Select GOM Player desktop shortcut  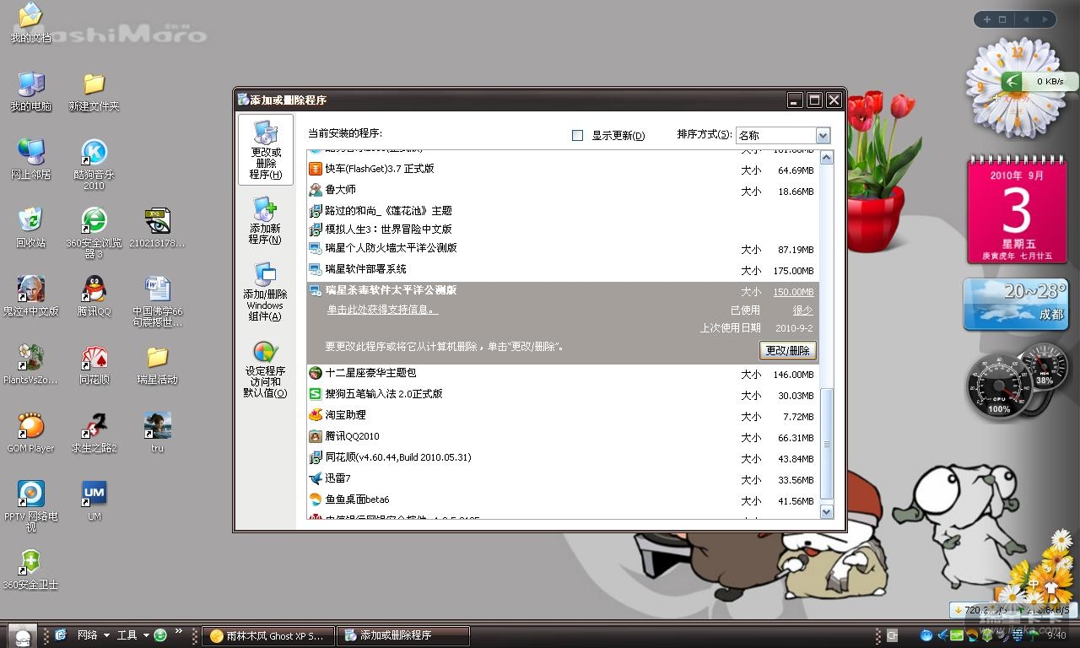(x=30, y=432)
